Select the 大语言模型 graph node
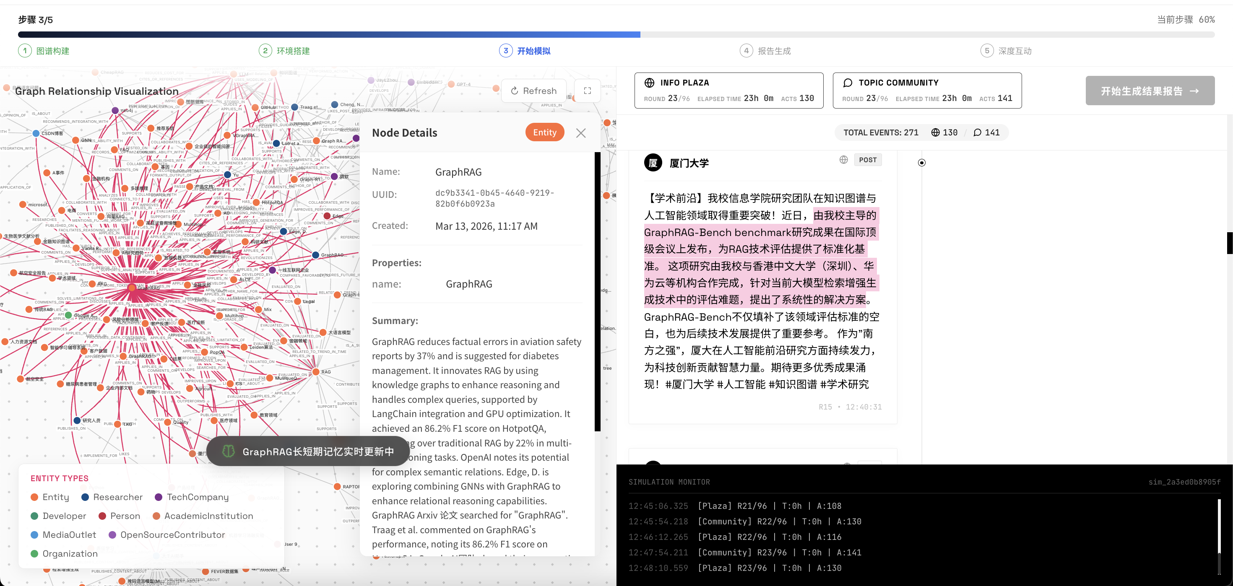Image resolution: width=1233 pixels, height=586 pixels. [x=323, y=332]
